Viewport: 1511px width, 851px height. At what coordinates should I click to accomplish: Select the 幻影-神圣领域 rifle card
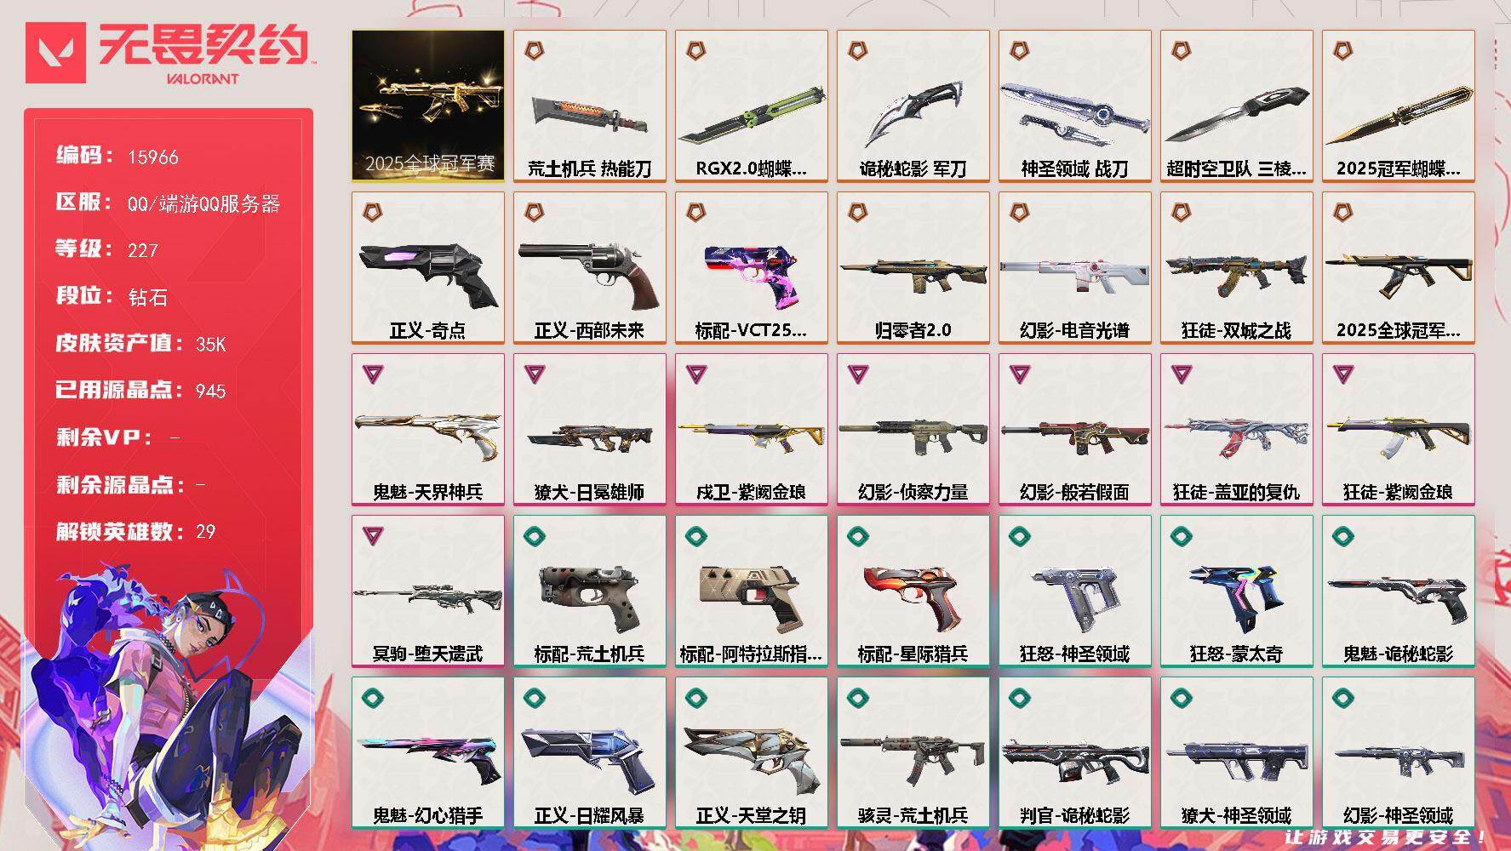(x=1398, y=752)
